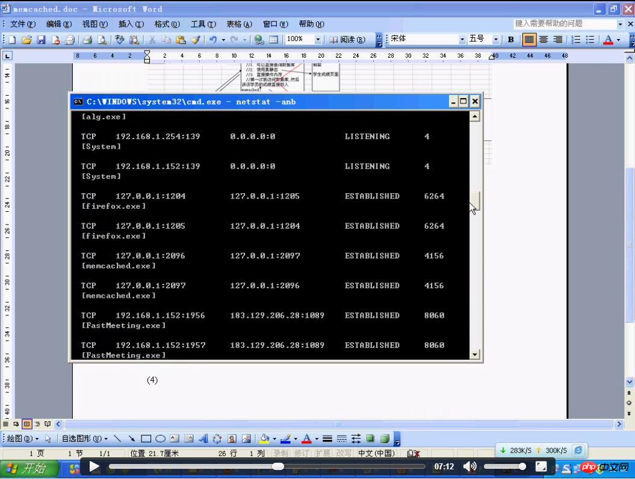Apply font color in the drawing toolbar
Image resolution: width=635 pixels, height=479 pixels.
coord(306,439)
